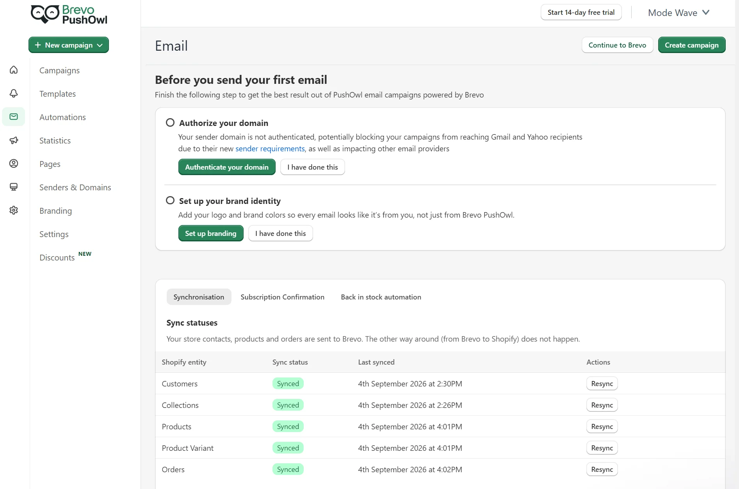
Task: Switch to Subscription Confirmation tab
Action: pyautogui.click(x=282, y=297)
